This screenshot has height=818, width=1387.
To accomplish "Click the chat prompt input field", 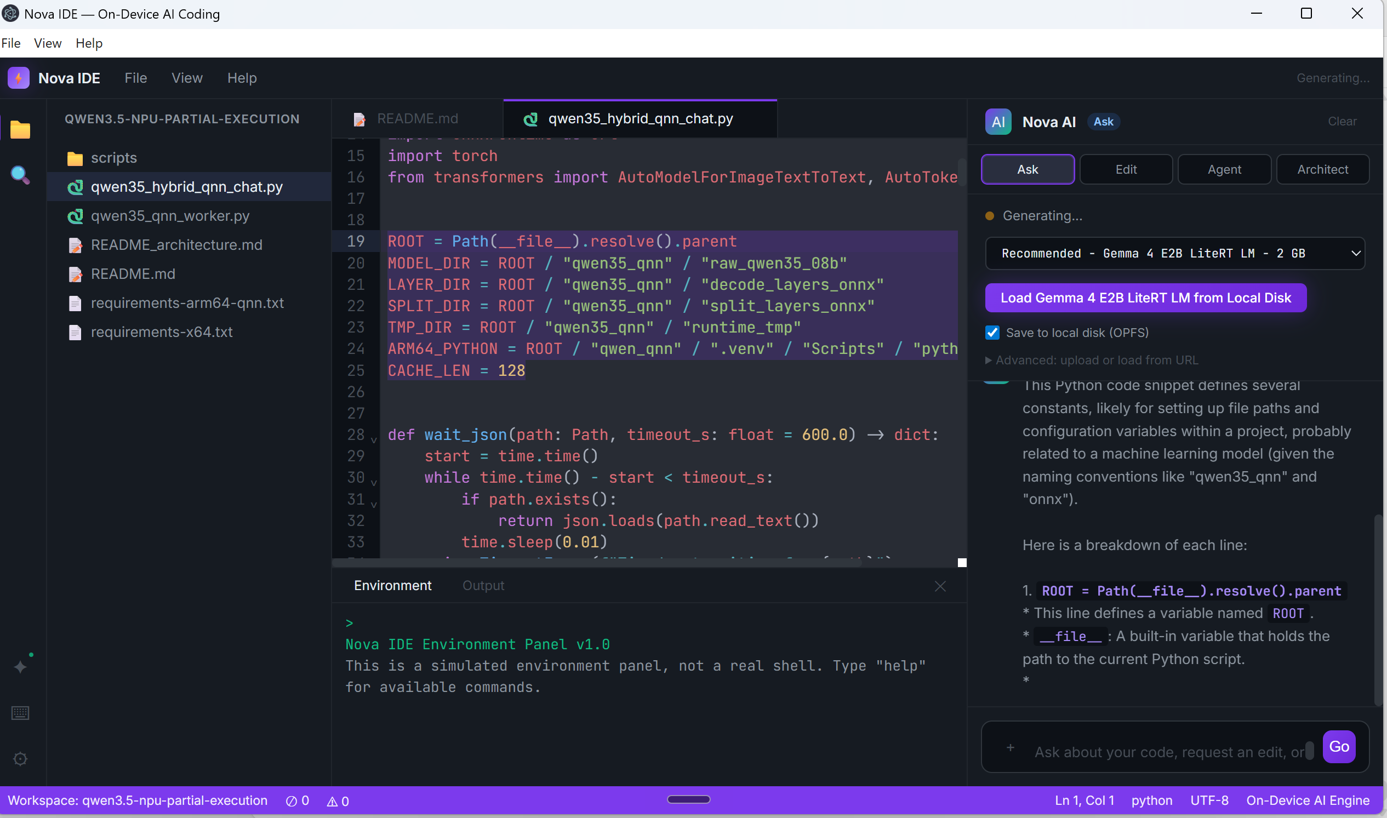I will coord(1169,752).
